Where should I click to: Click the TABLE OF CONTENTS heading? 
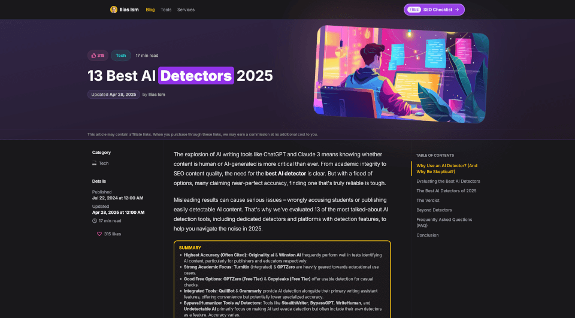coord(435,156)
